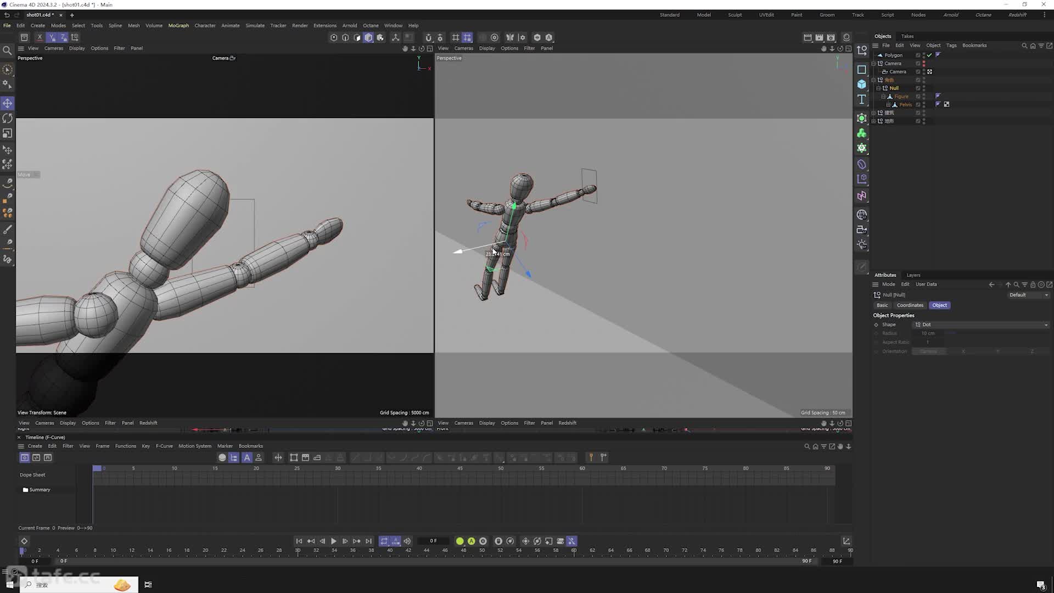
Task: Collapse the Figure object hierarchy
Action: (883, 97)
